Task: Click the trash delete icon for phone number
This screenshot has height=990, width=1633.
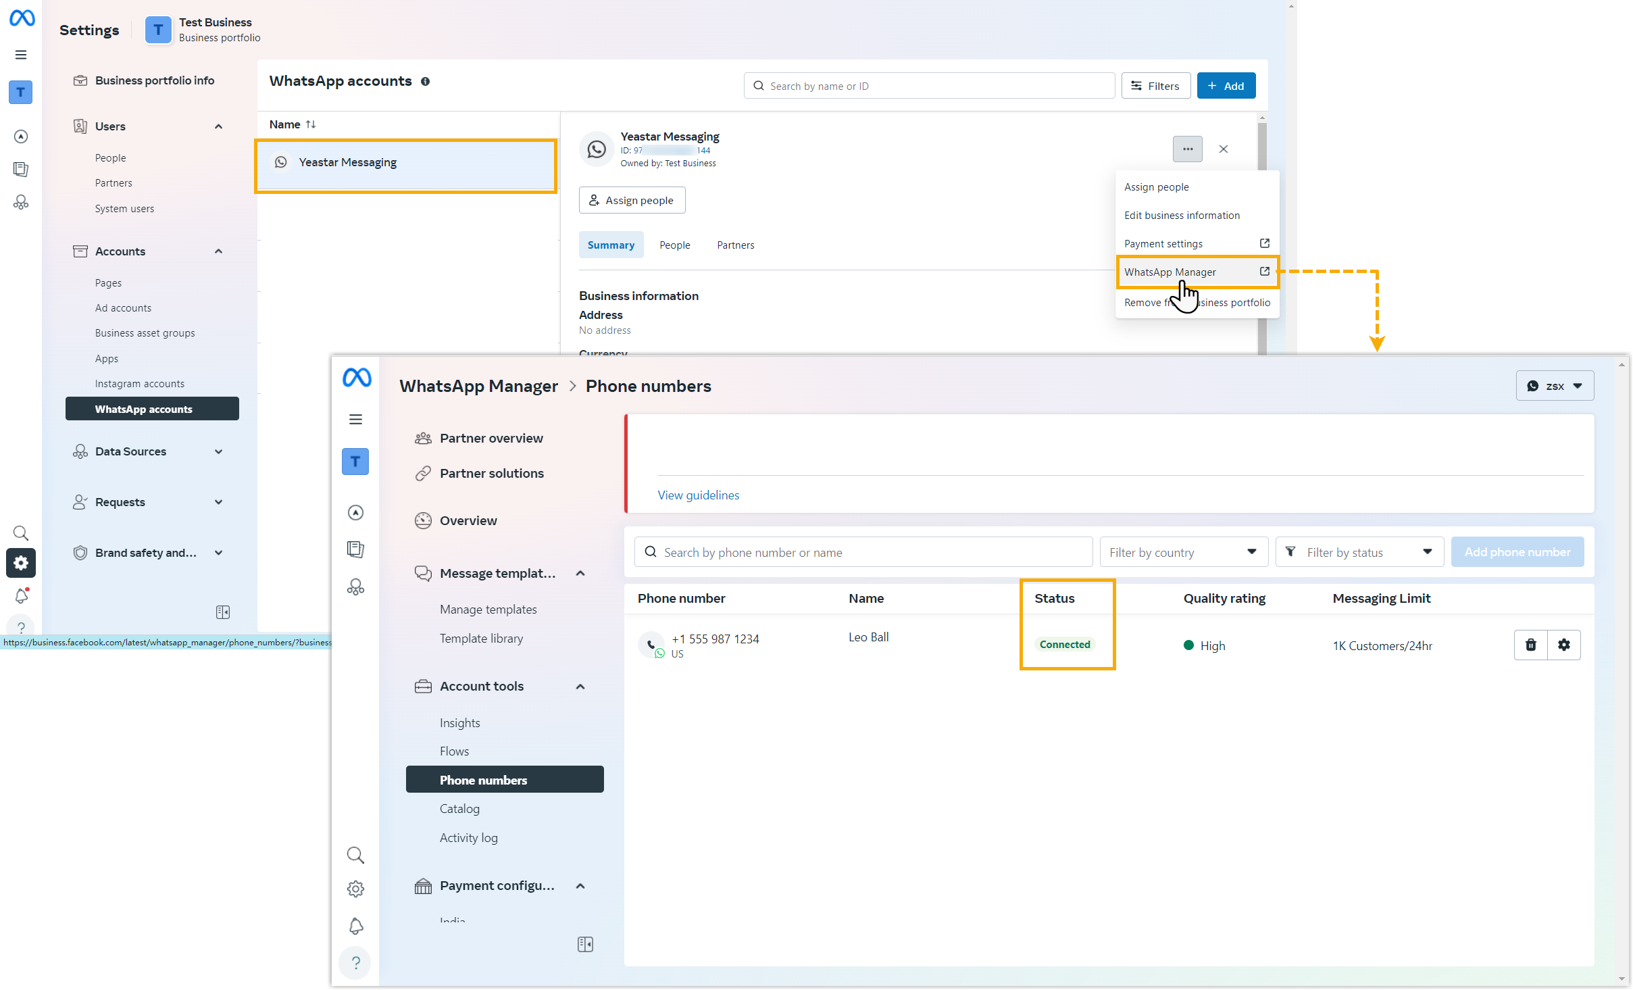Action: 1530,645
